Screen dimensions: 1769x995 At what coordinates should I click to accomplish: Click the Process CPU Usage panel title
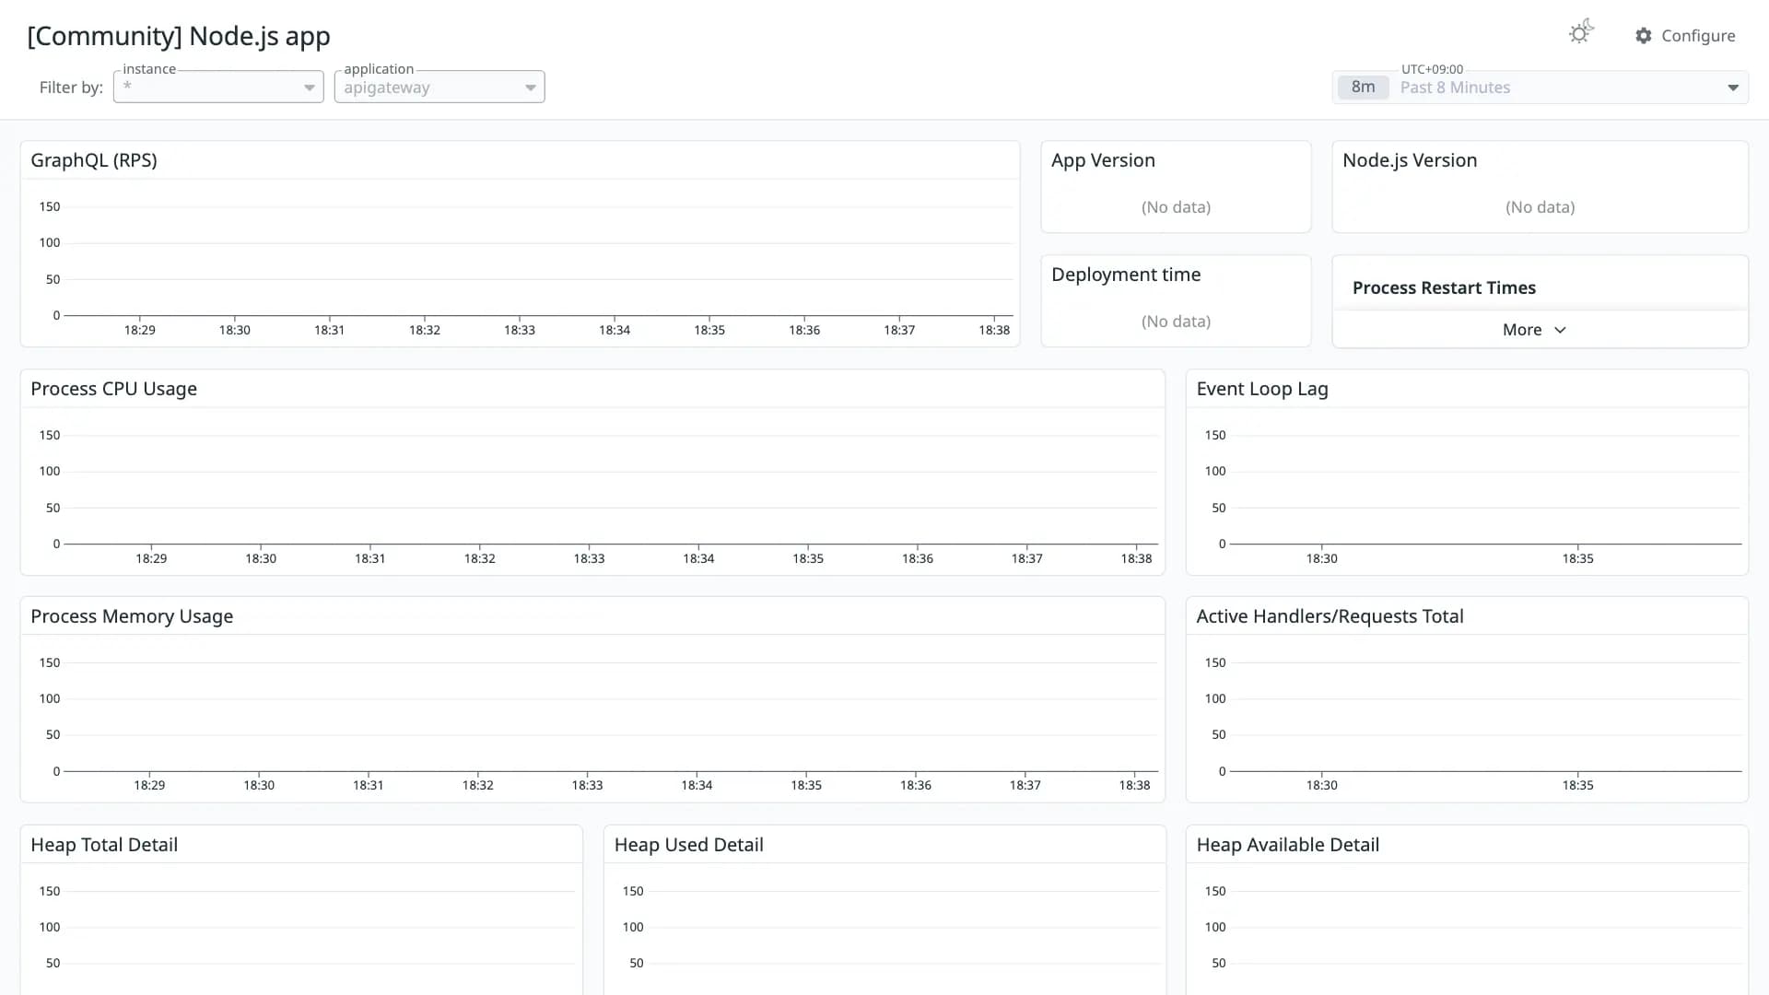pyautogui.click(x=113, y=389)
